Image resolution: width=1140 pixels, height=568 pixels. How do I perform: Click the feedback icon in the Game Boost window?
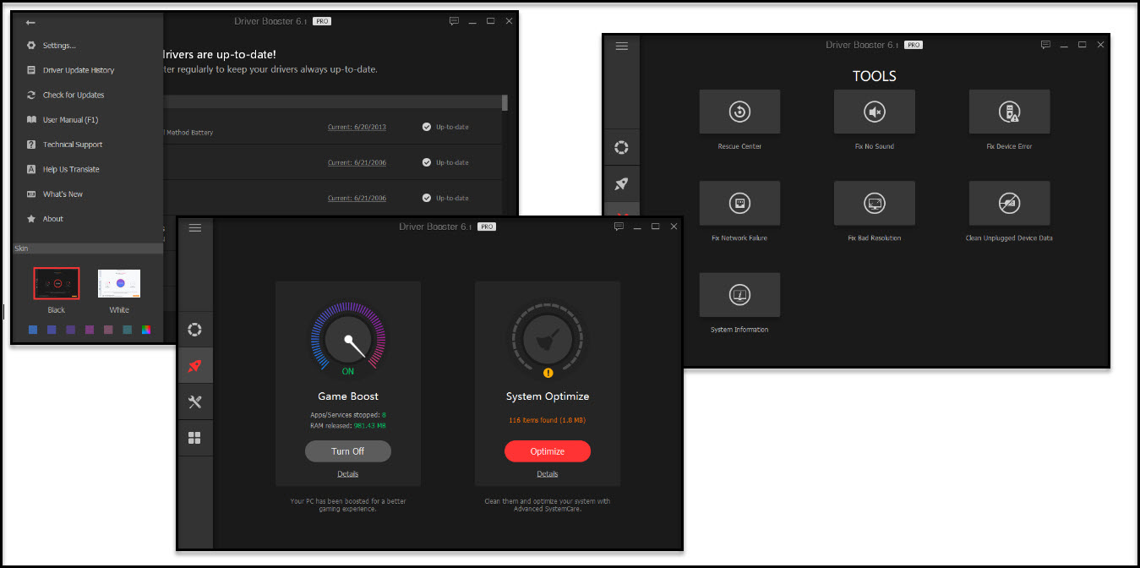pyautogui.click(x=619, y=227)
